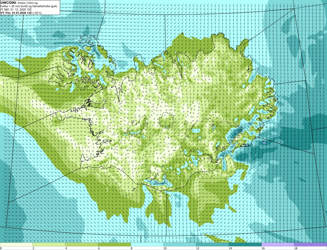Image resolution: width=327 pixels, height=250 pixels.
Task: Click the legend tick label "6" on the color bar
Action: coord(99,248)
